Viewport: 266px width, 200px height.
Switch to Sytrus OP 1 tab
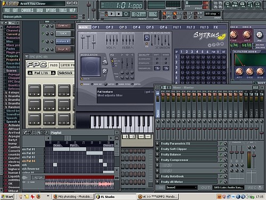point(96,27)
